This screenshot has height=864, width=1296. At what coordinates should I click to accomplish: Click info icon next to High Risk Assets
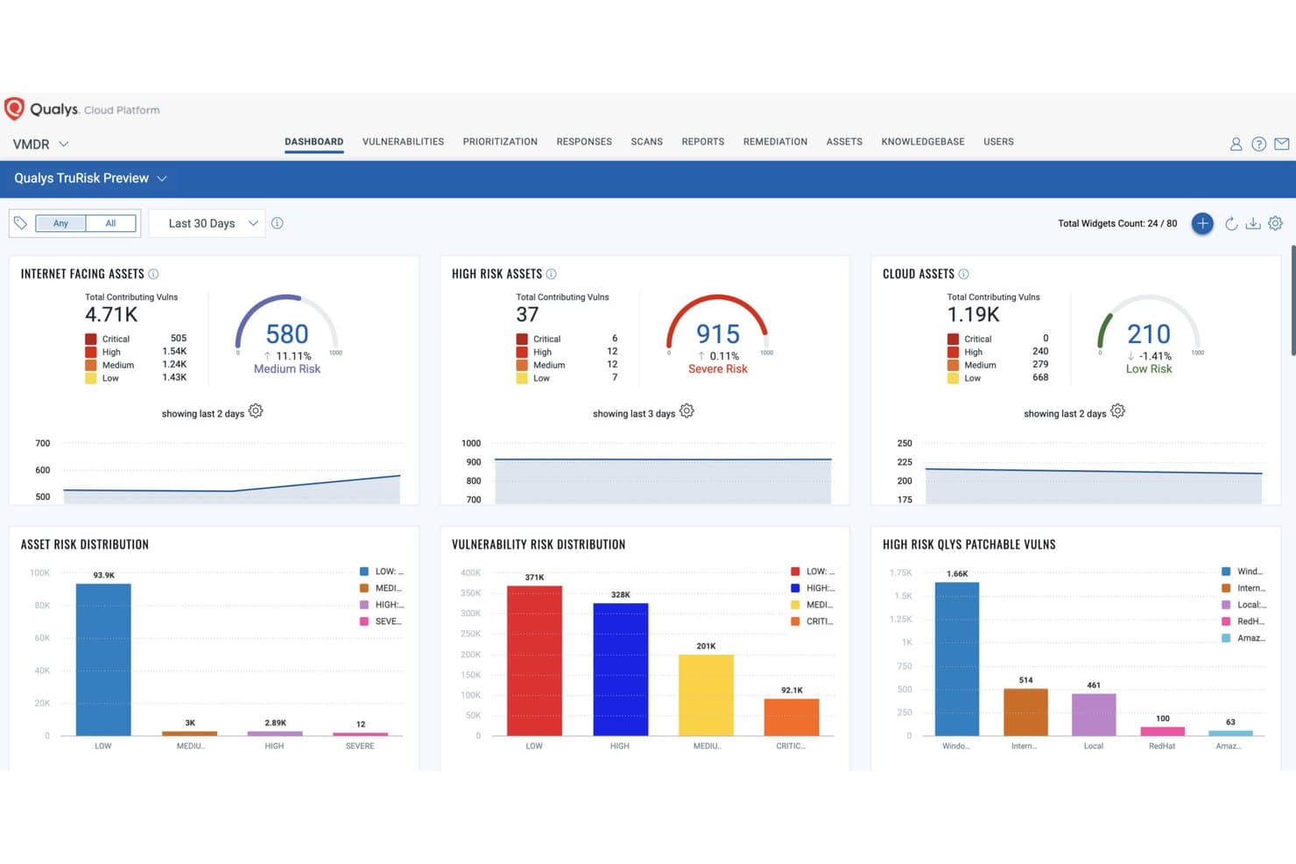[x=551, y=274]
